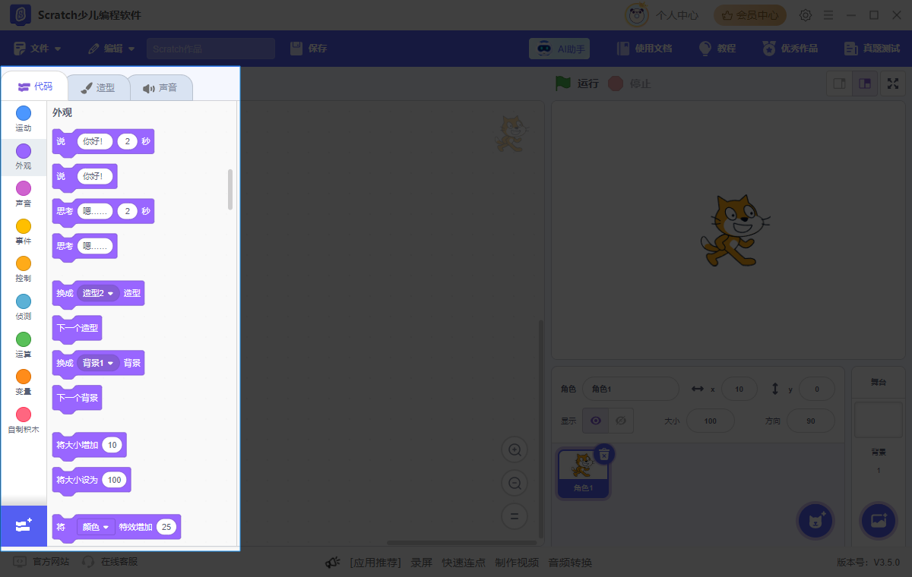Viewport: 912px width, 577px height.
Task: Switch to the 声音 (Sounds) tab
Action: (161, 87)
